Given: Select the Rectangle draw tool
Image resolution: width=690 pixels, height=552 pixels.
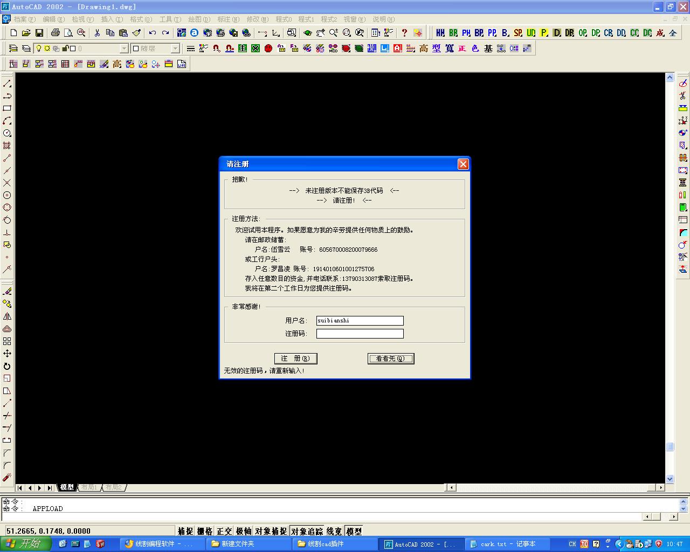Looking at the screenshot, I should [x=7, y=108].
